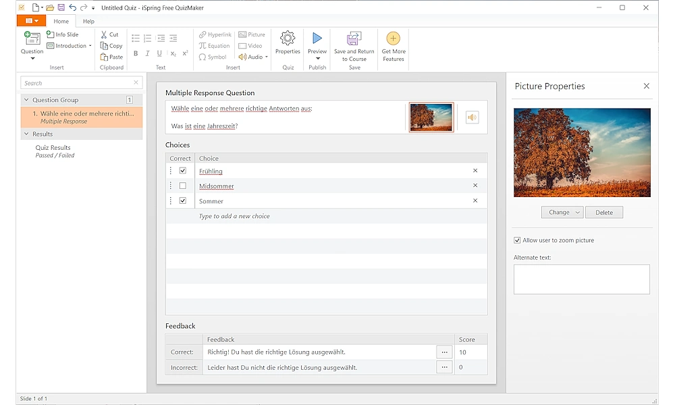The height and width of the screenshot is (405, 675).
Task: Insert an Info Slide
Action: point(62,34)
